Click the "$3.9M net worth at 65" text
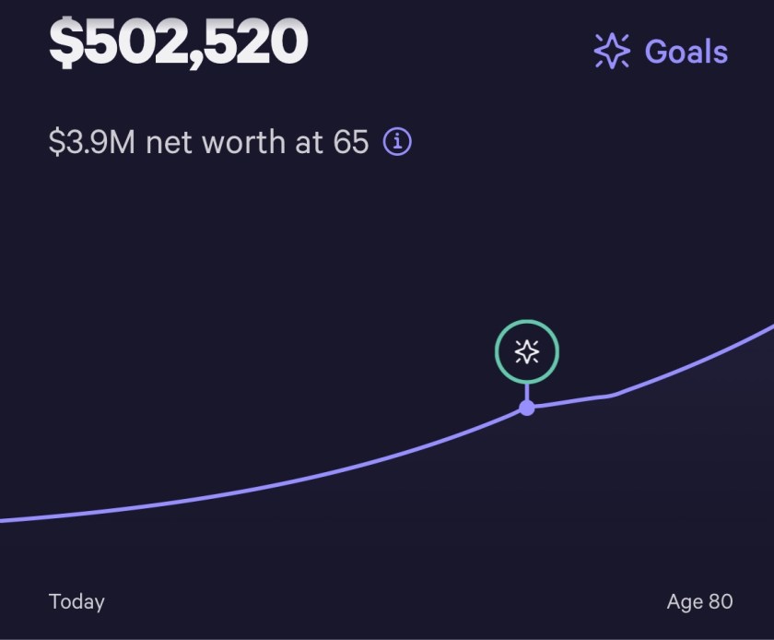The width and height of the screenshot is (774, 640). [208, 143]
